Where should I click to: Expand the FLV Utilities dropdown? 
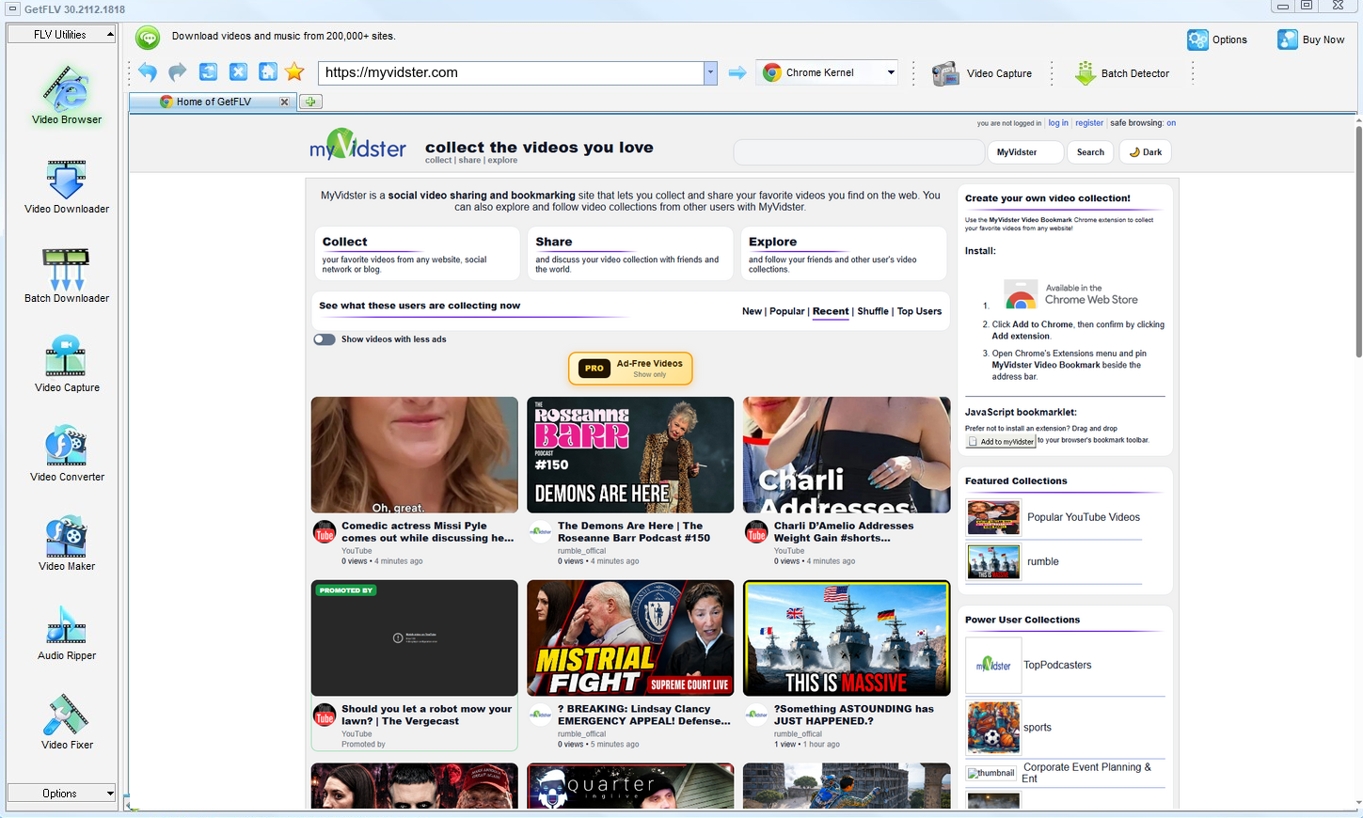pyautogui.click(x=61, y=34)
